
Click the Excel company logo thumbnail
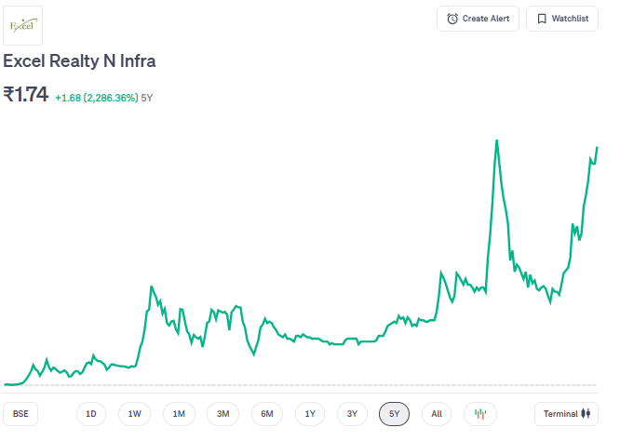[22, 25]
